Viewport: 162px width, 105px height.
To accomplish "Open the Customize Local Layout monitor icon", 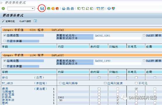I will [113, 8].
